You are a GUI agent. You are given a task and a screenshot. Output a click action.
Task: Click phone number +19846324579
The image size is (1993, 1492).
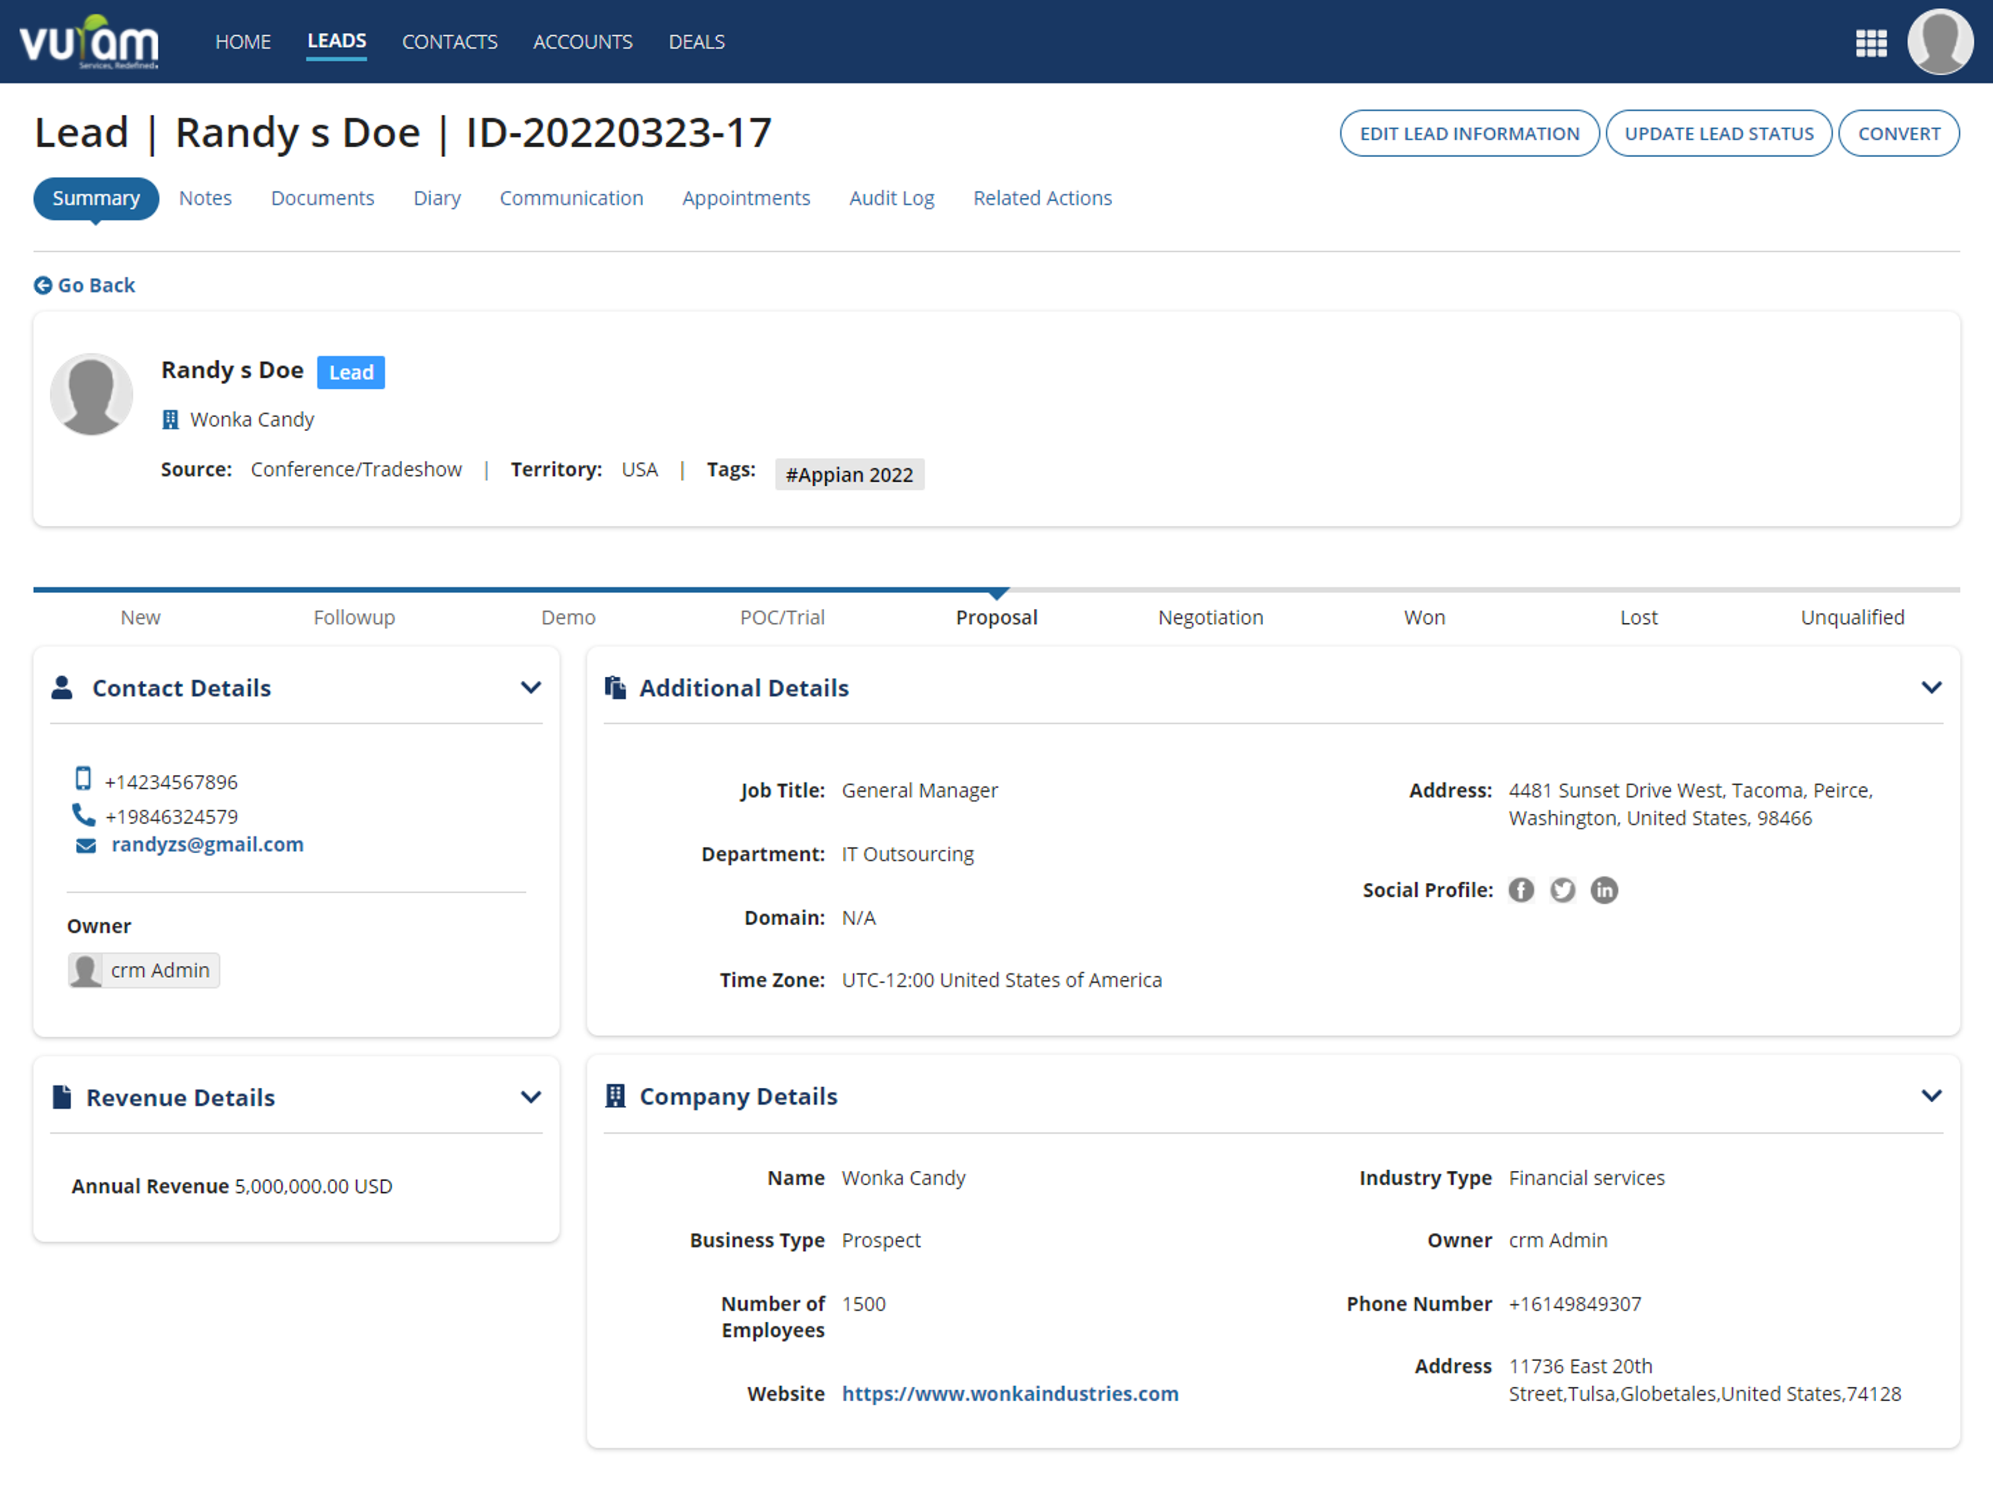pos(171,816)
